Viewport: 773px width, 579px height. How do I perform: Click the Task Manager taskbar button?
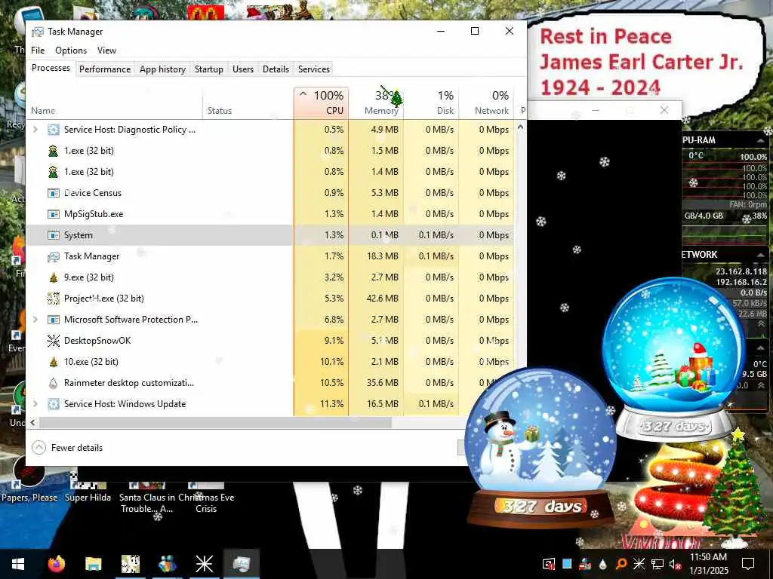[242, 564]
